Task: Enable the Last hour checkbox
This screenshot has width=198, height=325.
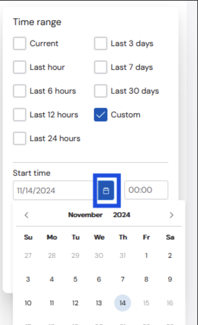Action: pyautogui.click(x=20, y=67)
